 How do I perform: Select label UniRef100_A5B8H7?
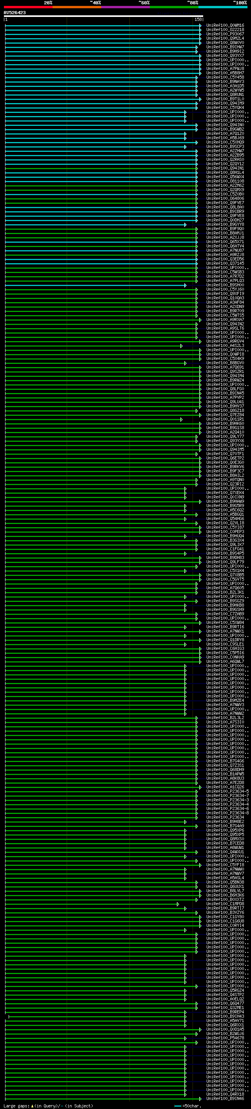point(225,73)
